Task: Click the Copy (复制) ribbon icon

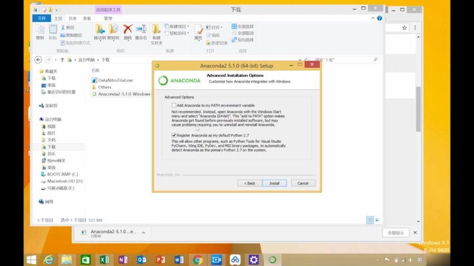Action: (x=40, y=29)
